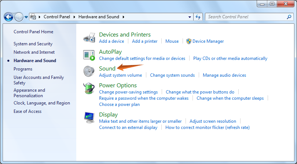Click Change system sounds

[172, 75]
